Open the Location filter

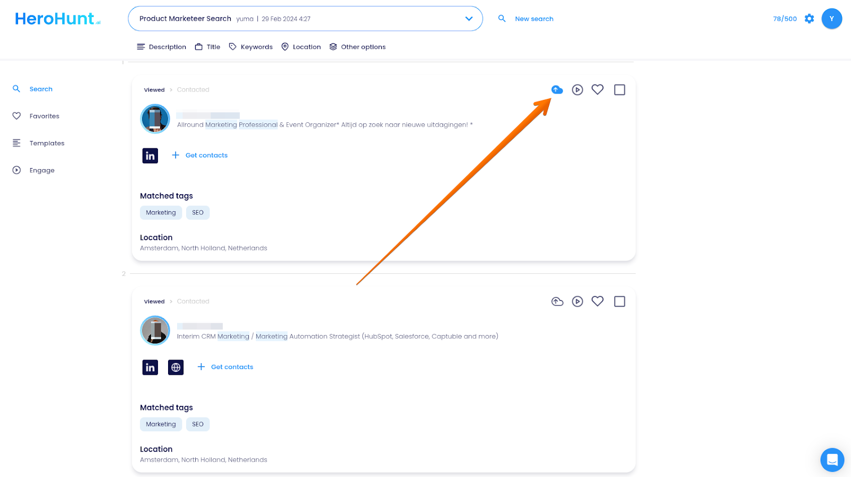click(301, 47)
